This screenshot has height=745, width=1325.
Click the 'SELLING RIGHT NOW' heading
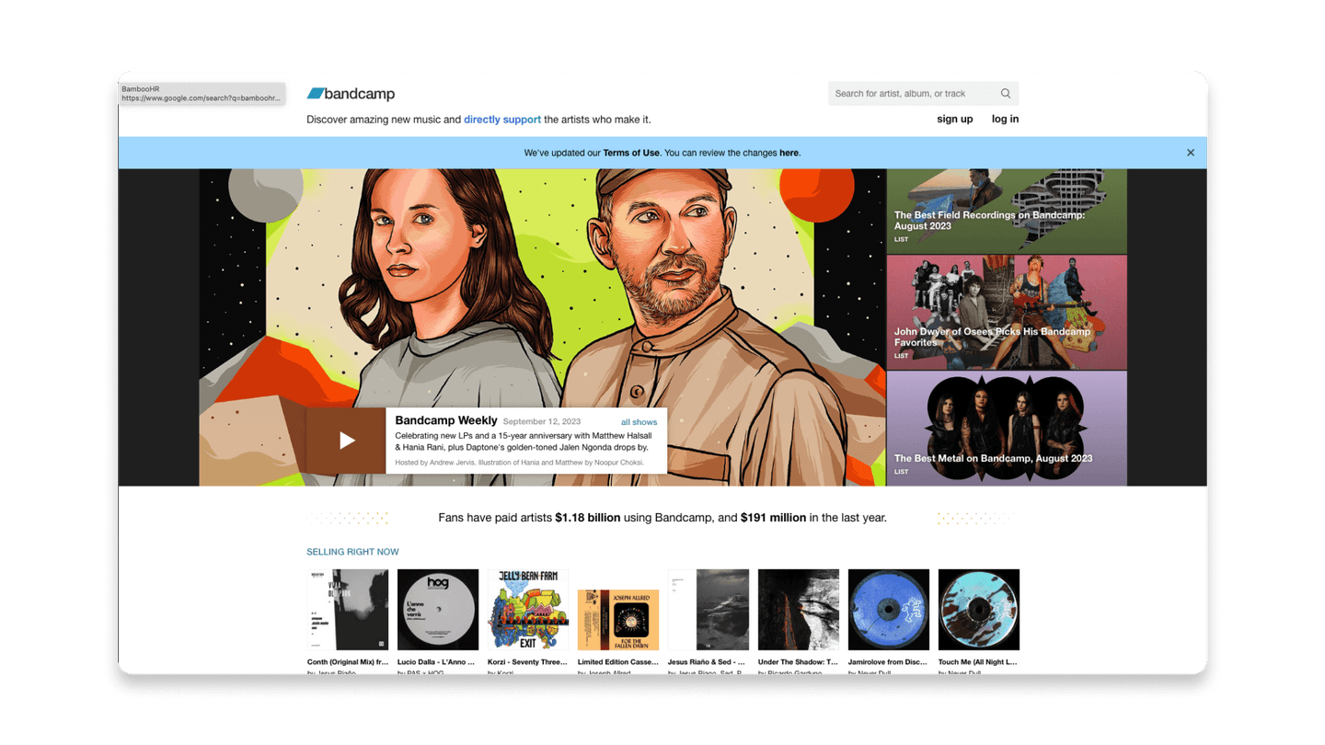352,552
